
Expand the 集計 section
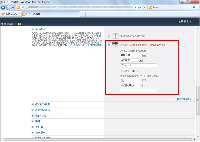33,121
